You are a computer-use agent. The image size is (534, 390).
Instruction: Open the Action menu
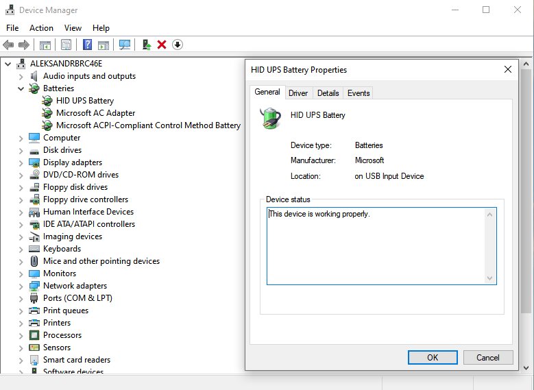(x=41, y=28)
